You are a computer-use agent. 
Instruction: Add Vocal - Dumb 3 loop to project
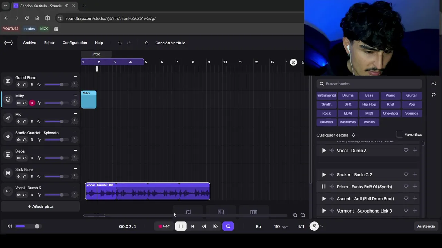coord(415,150)
